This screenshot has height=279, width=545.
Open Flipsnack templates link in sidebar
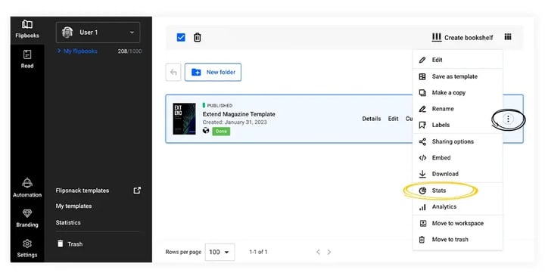click(x=83, y=191)
